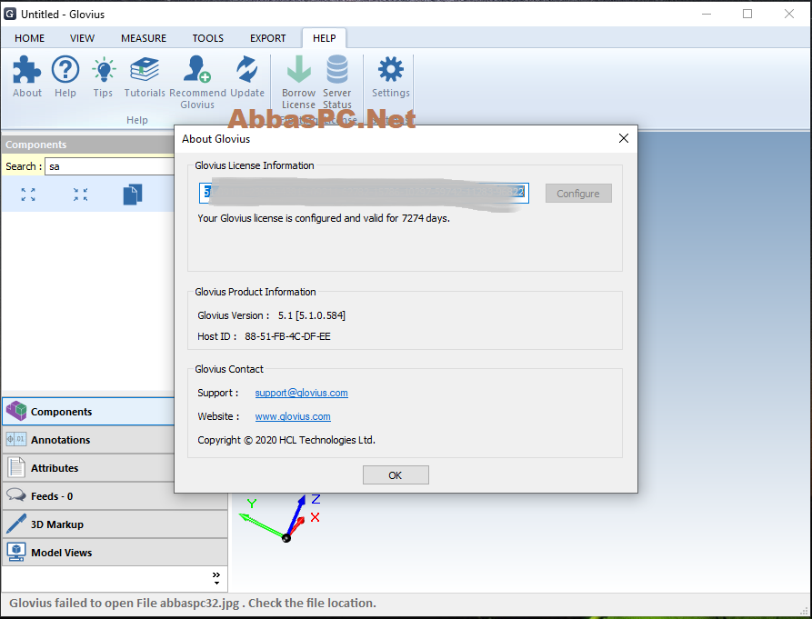Open the www.glovius.com website link
The image size is (812, 619).
[x=293, y=416]
